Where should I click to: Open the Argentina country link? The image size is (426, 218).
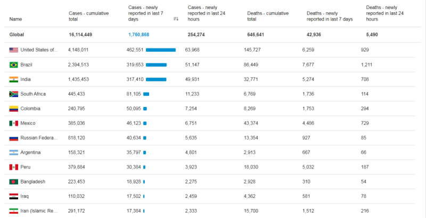coord(32,153)
